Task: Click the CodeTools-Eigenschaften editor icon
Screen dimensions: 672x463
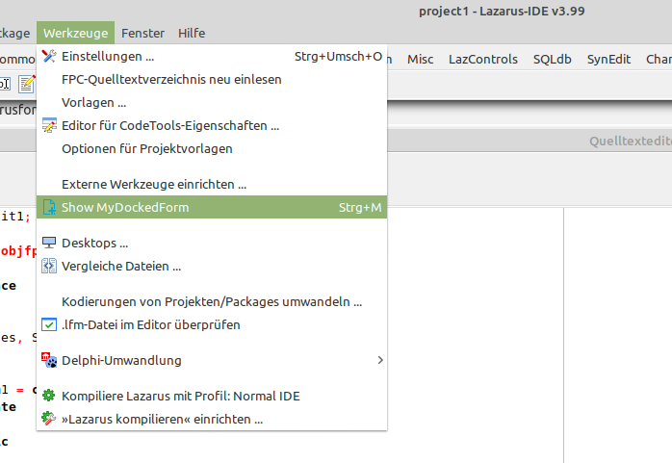Action: point(49,125)
